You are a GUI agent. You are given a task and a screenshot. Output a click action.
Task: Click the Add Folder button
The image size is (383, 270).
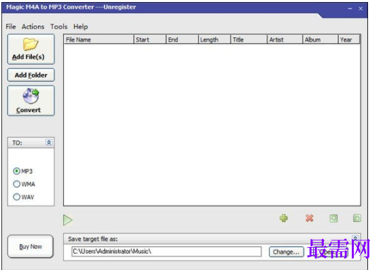click(31, 75)
